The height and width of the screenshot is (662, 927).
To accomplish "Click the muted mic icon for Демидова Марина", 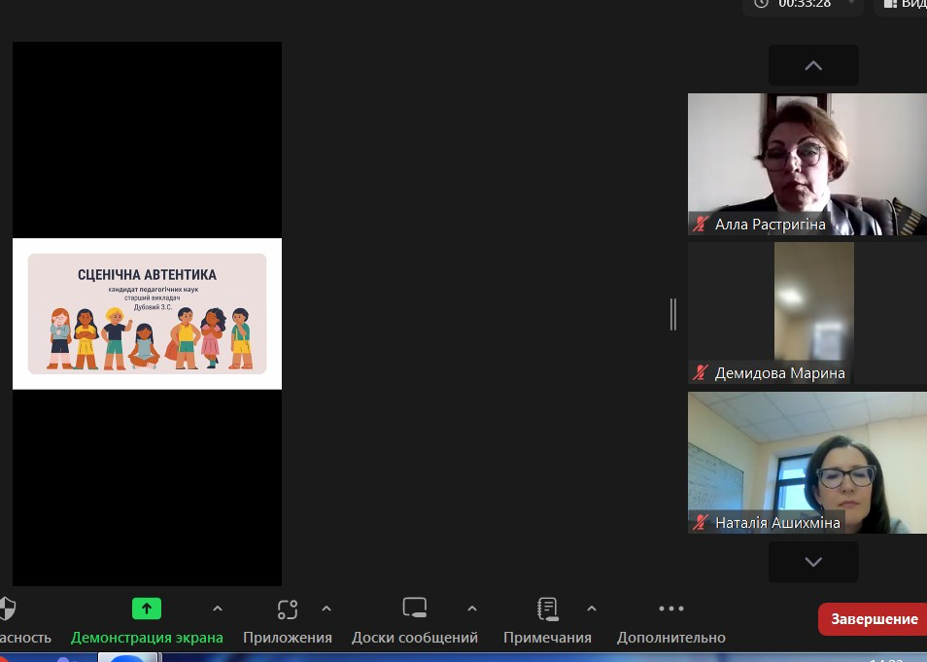I will point(701,372).
